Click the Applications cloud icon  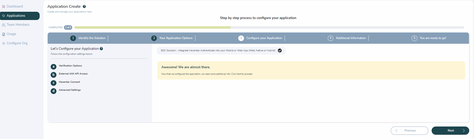click(x=4, y=16)
